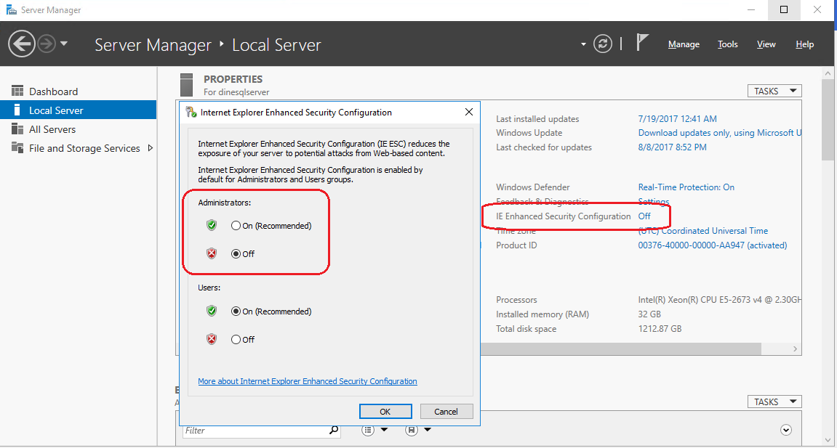Open the Tools menu
837x448 pixels.
728,44
